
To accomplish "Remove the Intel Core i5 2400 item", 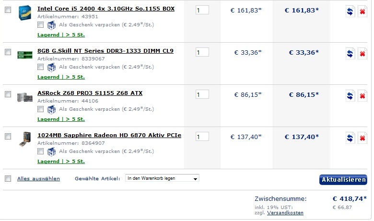I will [x=362, y=12].
